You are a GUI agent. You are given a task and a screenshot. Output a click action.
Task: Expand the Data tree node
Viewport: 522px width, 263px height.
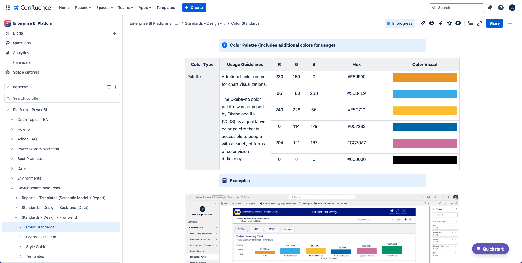[x=12, y=168]
